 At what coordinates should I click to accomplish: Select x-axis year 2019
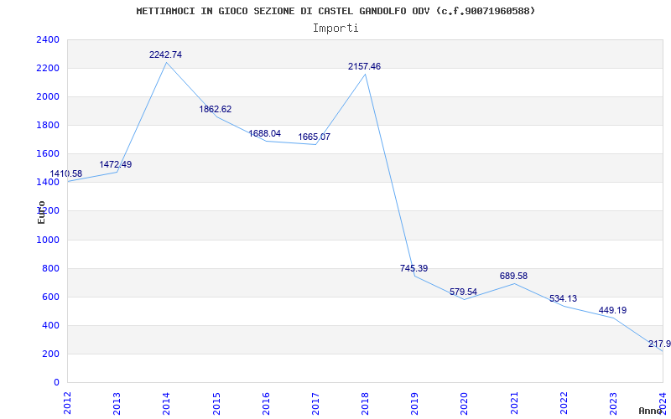click(x=415, y=403)
